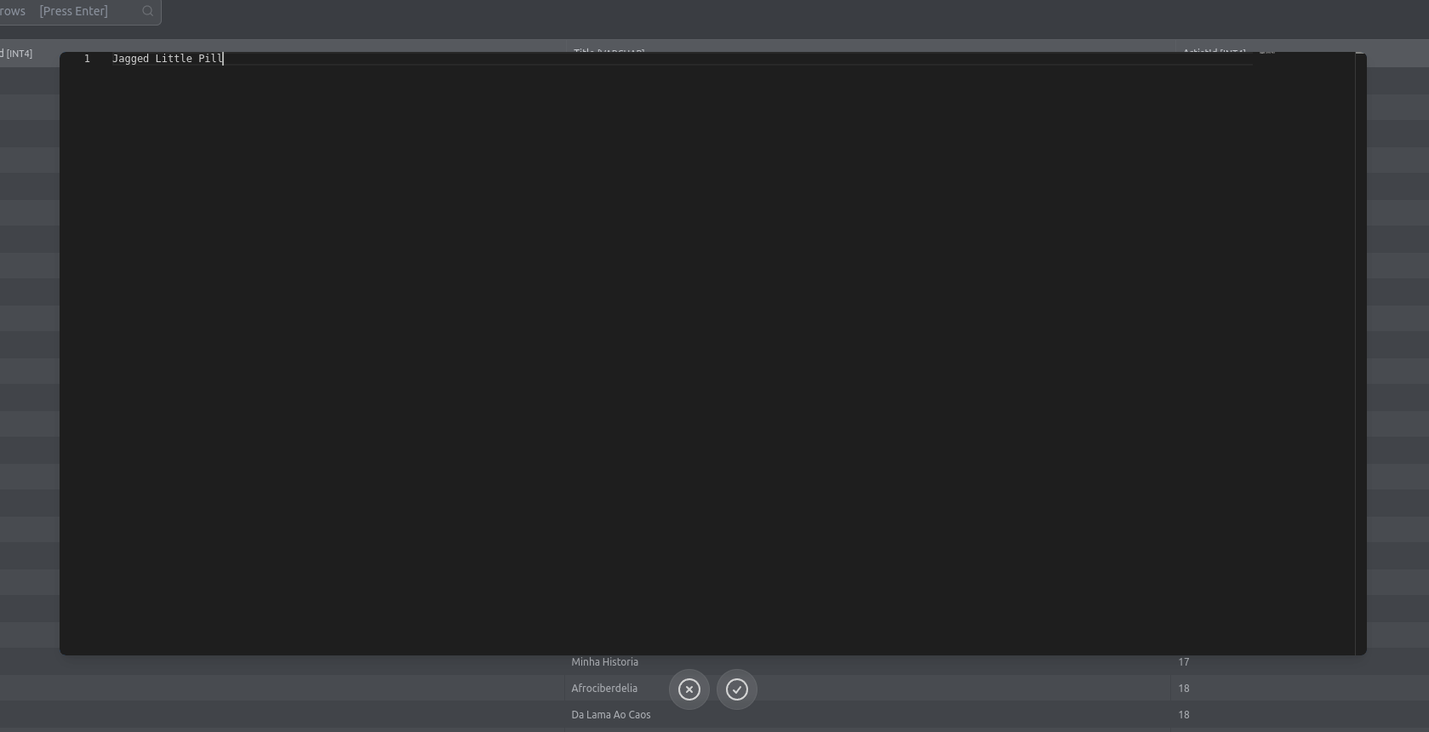Cancel the cell edit with the X button
The image size is (1429, 732).
click(689, 689)
